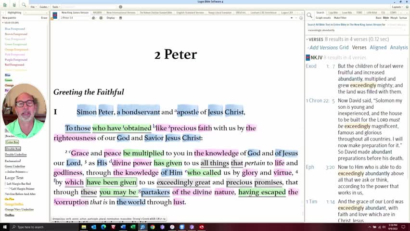Click the inline search icon left of Display
Image resolution: width=410 pixels, height=231 pixels.
coord(101,18)
